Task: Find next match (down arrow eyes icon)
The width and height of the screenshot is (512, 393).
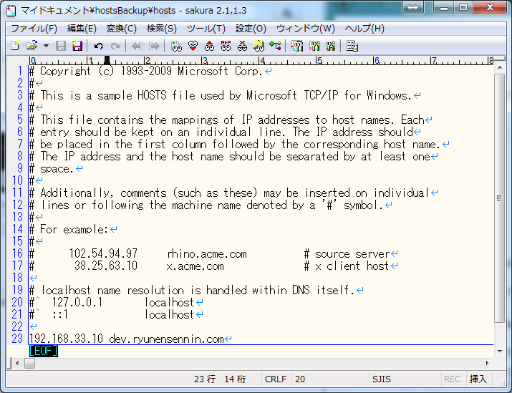Action: (x=193, y=46)
